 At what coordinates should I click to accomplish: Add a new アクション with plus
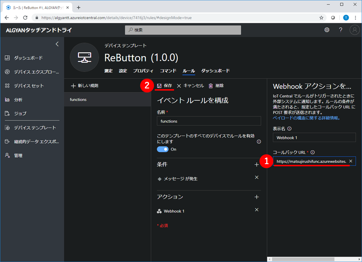click(257, 197)
